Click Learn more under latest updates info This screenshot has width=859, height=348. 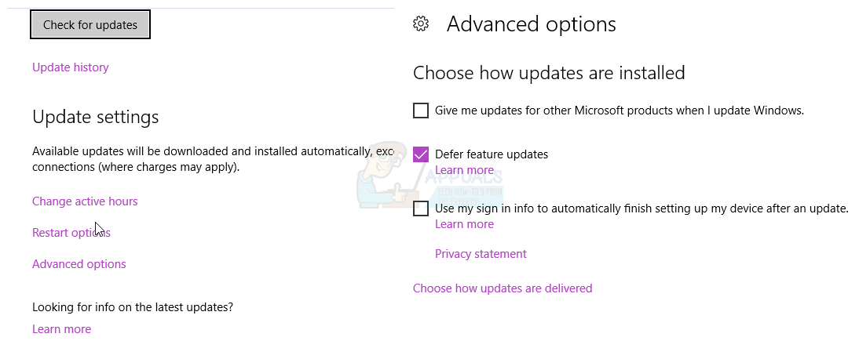click(x=61, y=329)
